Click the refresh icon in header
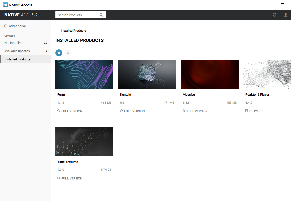Viewport: 291px width, 201px height. pos(274,15)
